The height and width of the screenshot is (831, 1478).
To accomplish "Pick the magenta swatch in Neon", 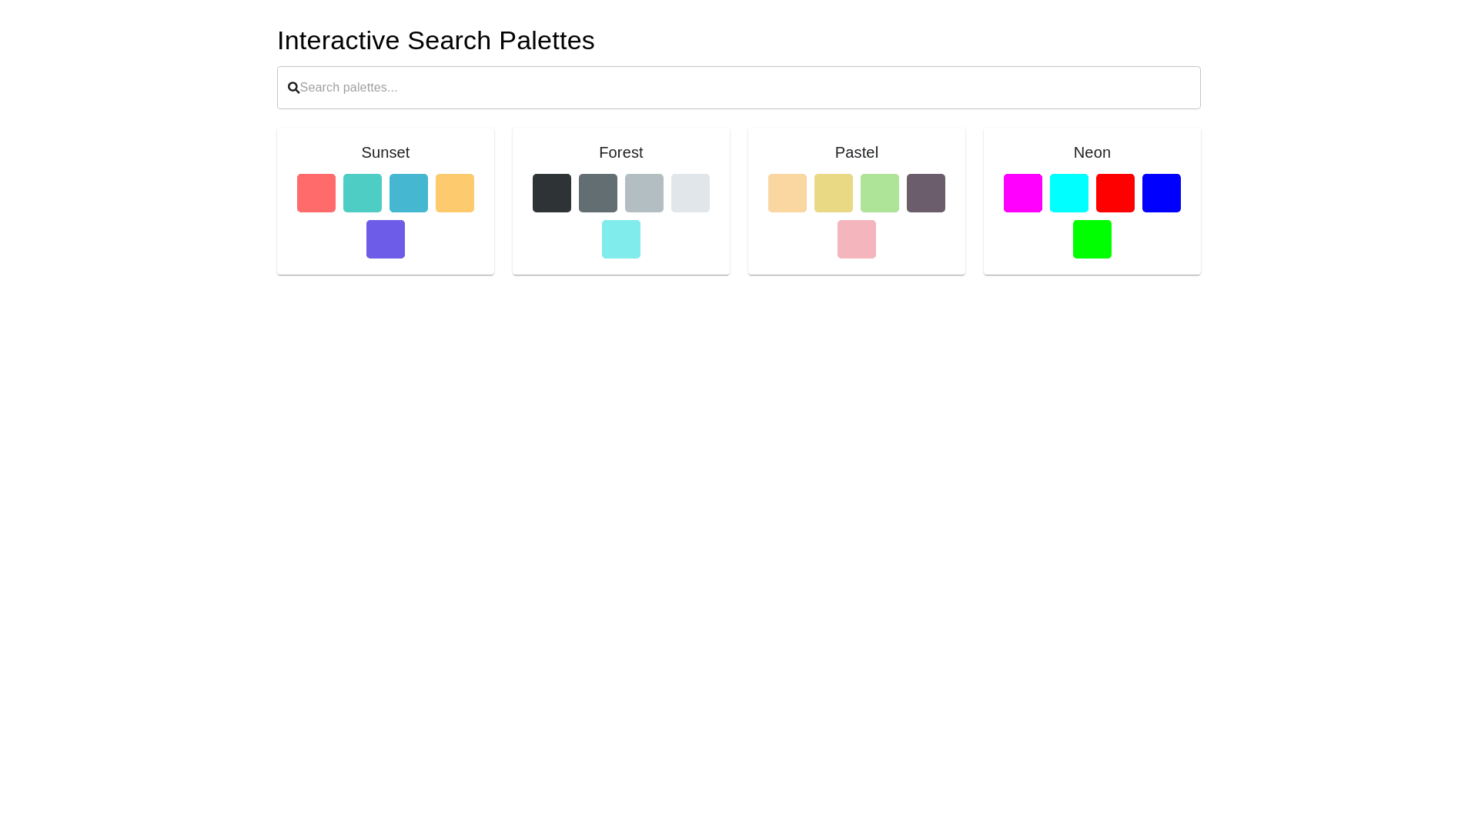I will 1022,193.
